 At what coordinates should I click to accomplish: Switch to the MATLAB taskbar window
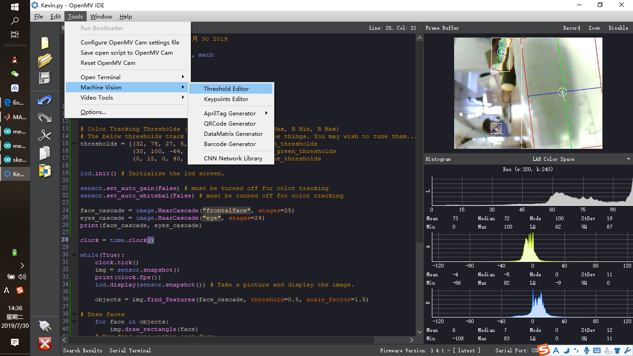[x=15, y=117]
